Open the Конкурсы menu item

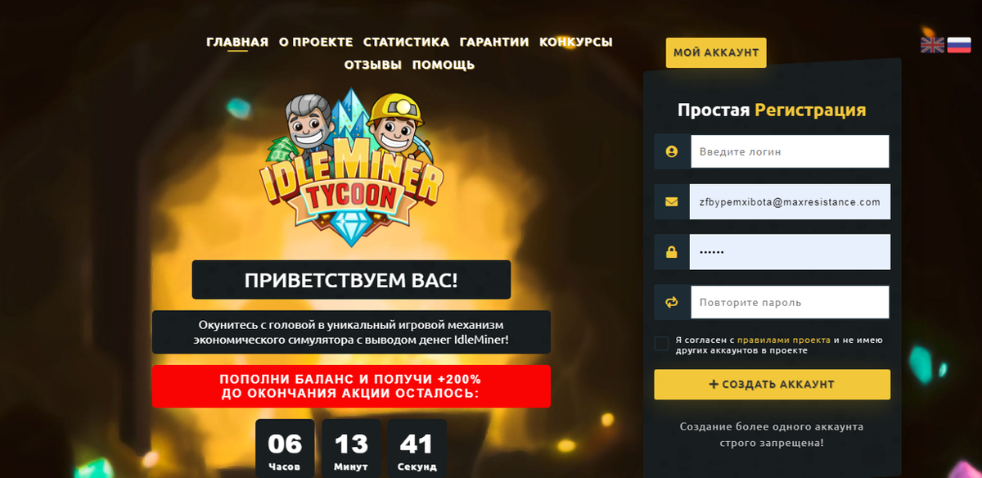pos(576,42)
